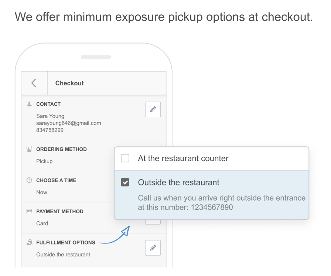This screenshot has width=331, height=276.
Task: Click the Now time value
Action: coord(42,192)
